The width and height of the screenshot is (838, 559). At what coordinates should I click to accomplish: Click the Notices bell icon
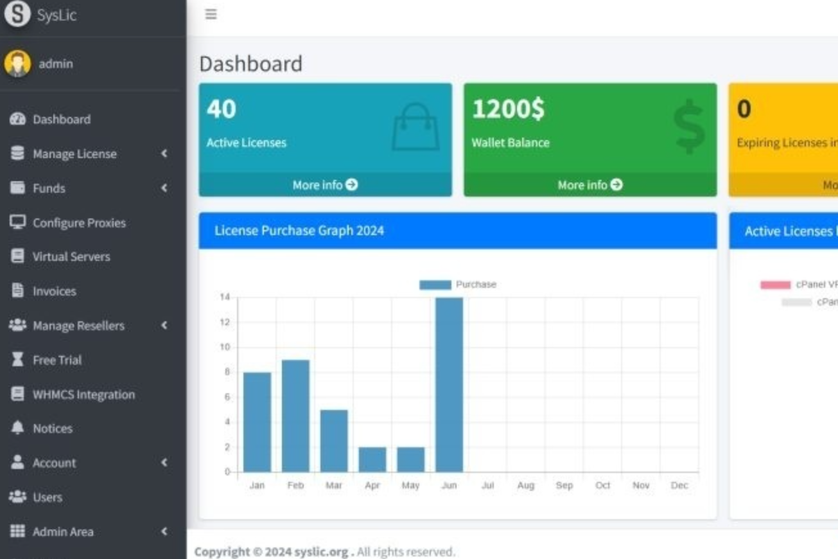(17, 428)
